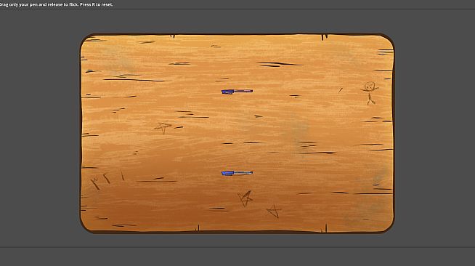The width and height of the screenshot is (475, 266).
Task: Click the scribbled star below the lower pen
Action: [x=245, y=198]
